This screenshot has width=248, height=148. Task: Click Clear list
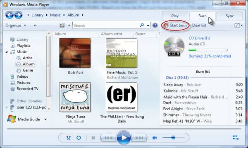pos(199,25)
